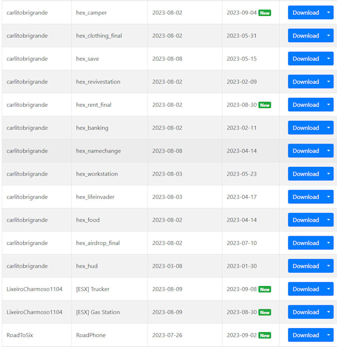Viewport: 337px width, 347px height.
Task: Click the New badge on hex_rent_final
Action: 265,105
